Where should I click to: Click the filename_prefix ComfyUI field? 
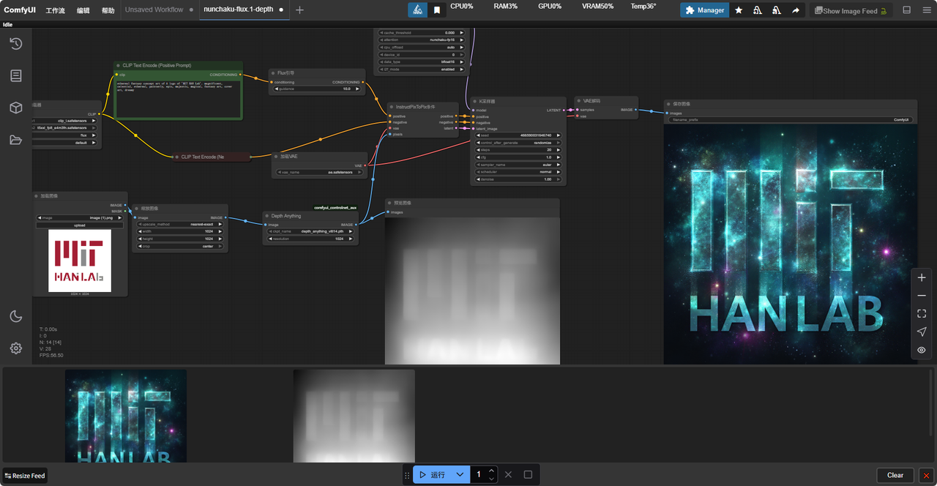point(790,119)
